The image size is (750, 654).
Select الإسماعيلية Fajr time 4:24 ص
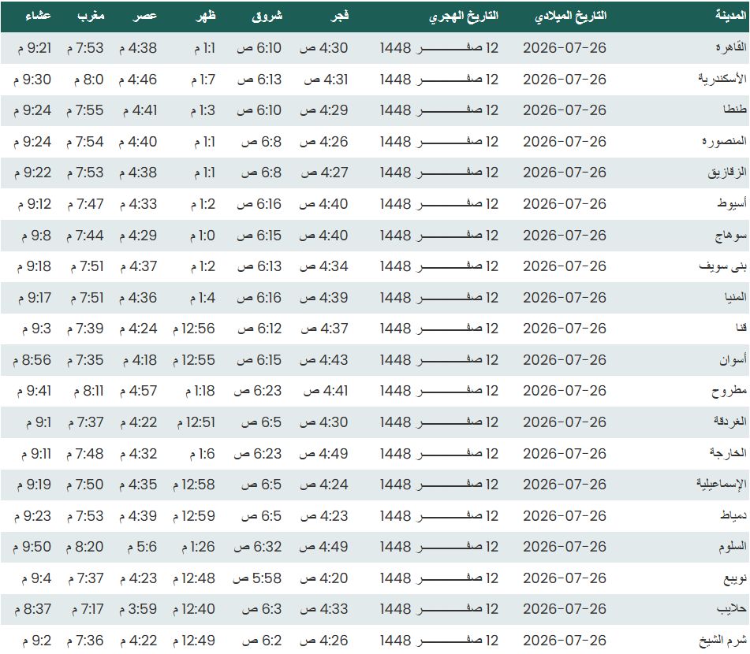(324, 485)
